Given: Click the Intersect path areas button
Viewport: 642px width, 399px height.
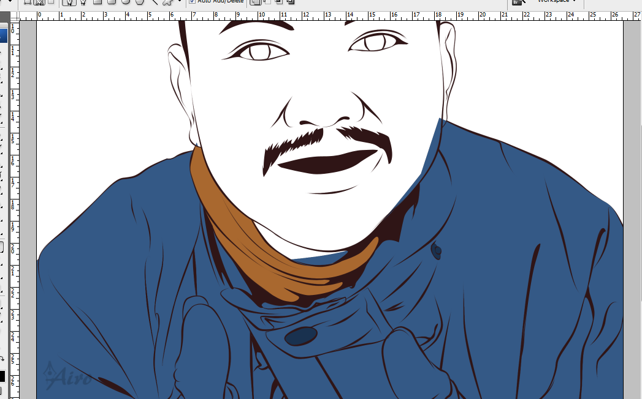Looking at the screenshot, I should coord(279,2).
